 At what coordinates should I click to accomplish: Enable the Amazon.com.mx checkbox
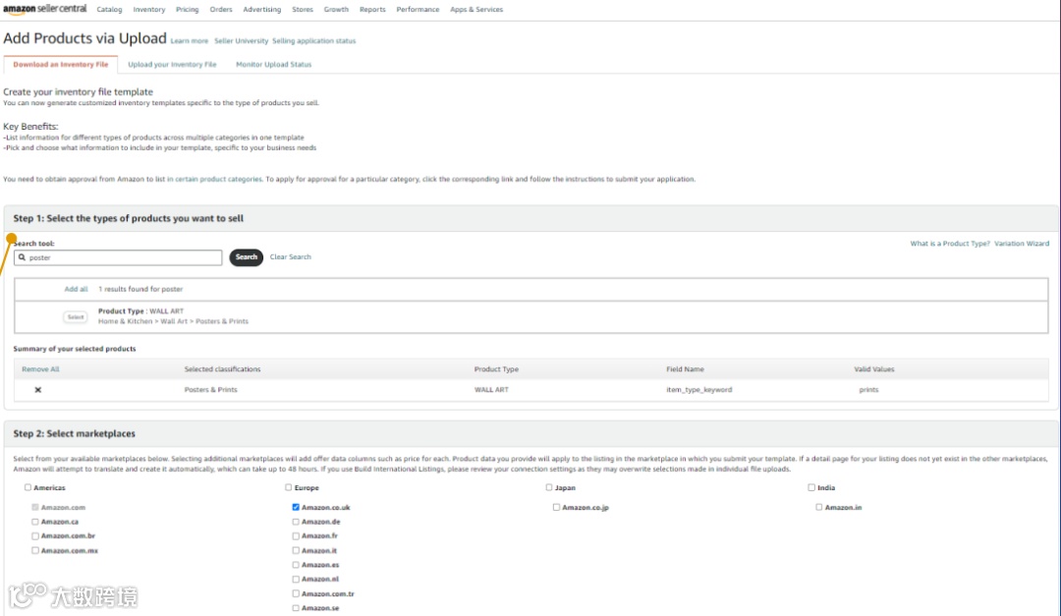point(35,551)
